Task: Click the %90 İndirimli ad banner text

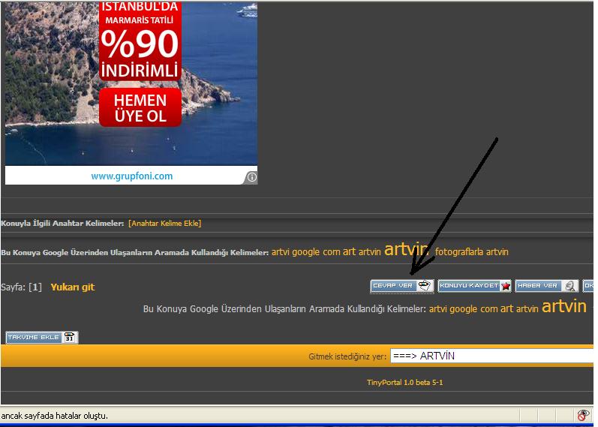Action: (x=140, y=54)
